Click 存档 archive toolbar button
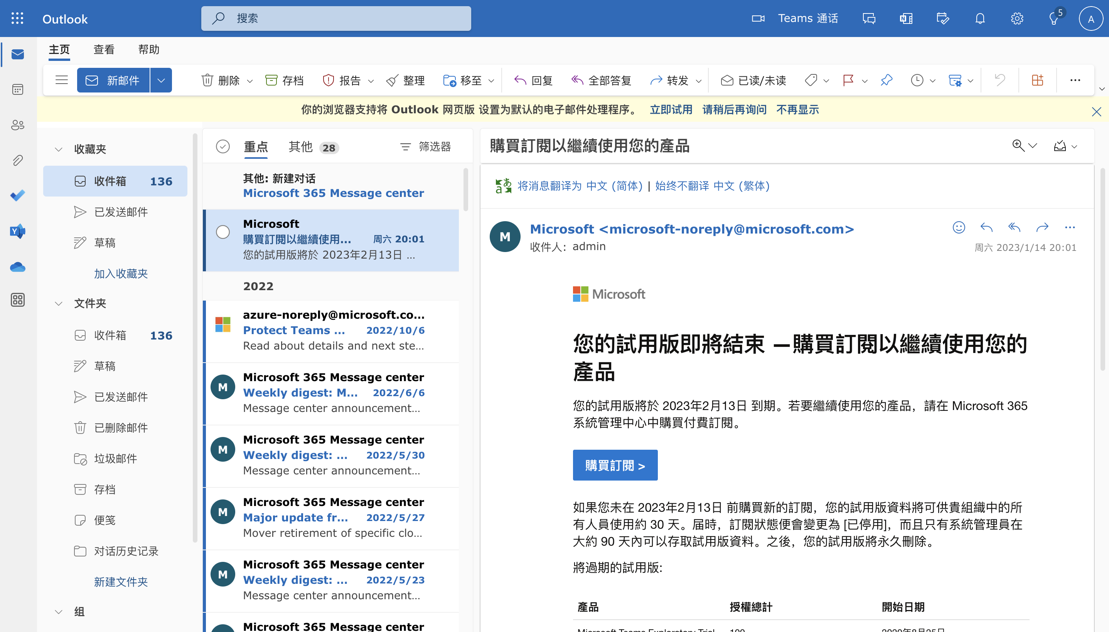The image size is (1109, 632). pos(284,80)
